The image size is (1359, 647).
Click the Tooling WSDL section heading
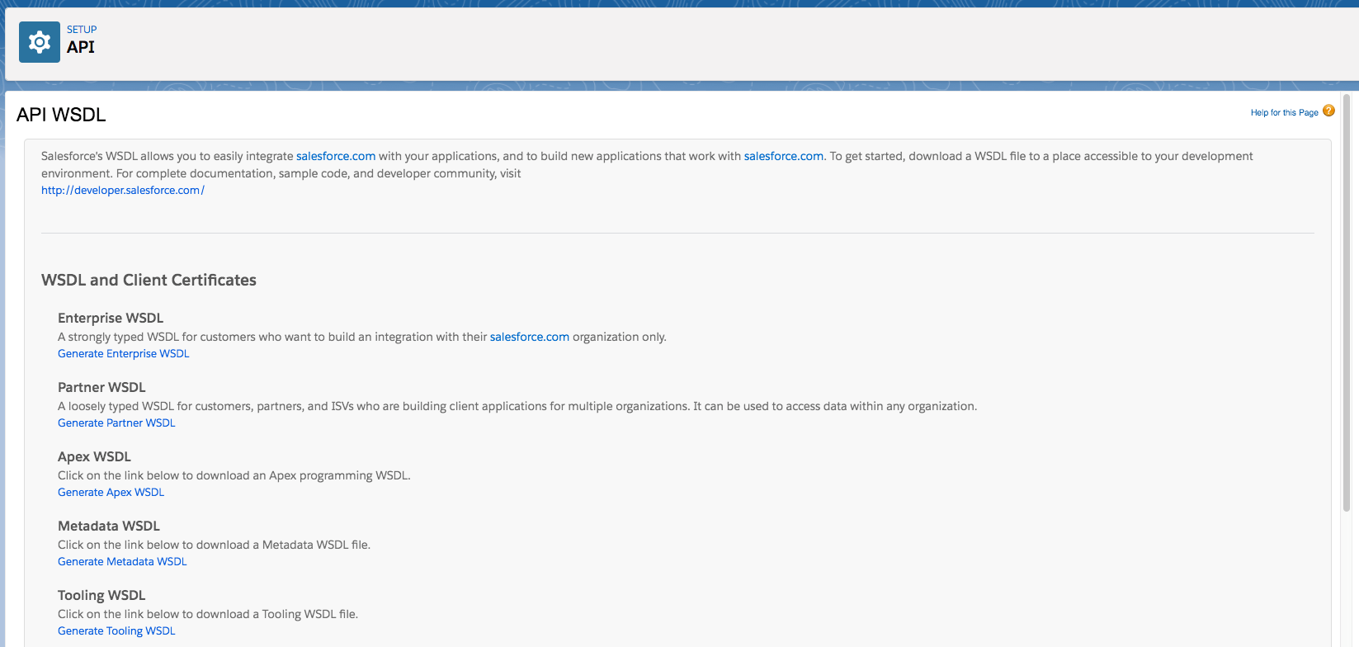[x=101, y=595]
